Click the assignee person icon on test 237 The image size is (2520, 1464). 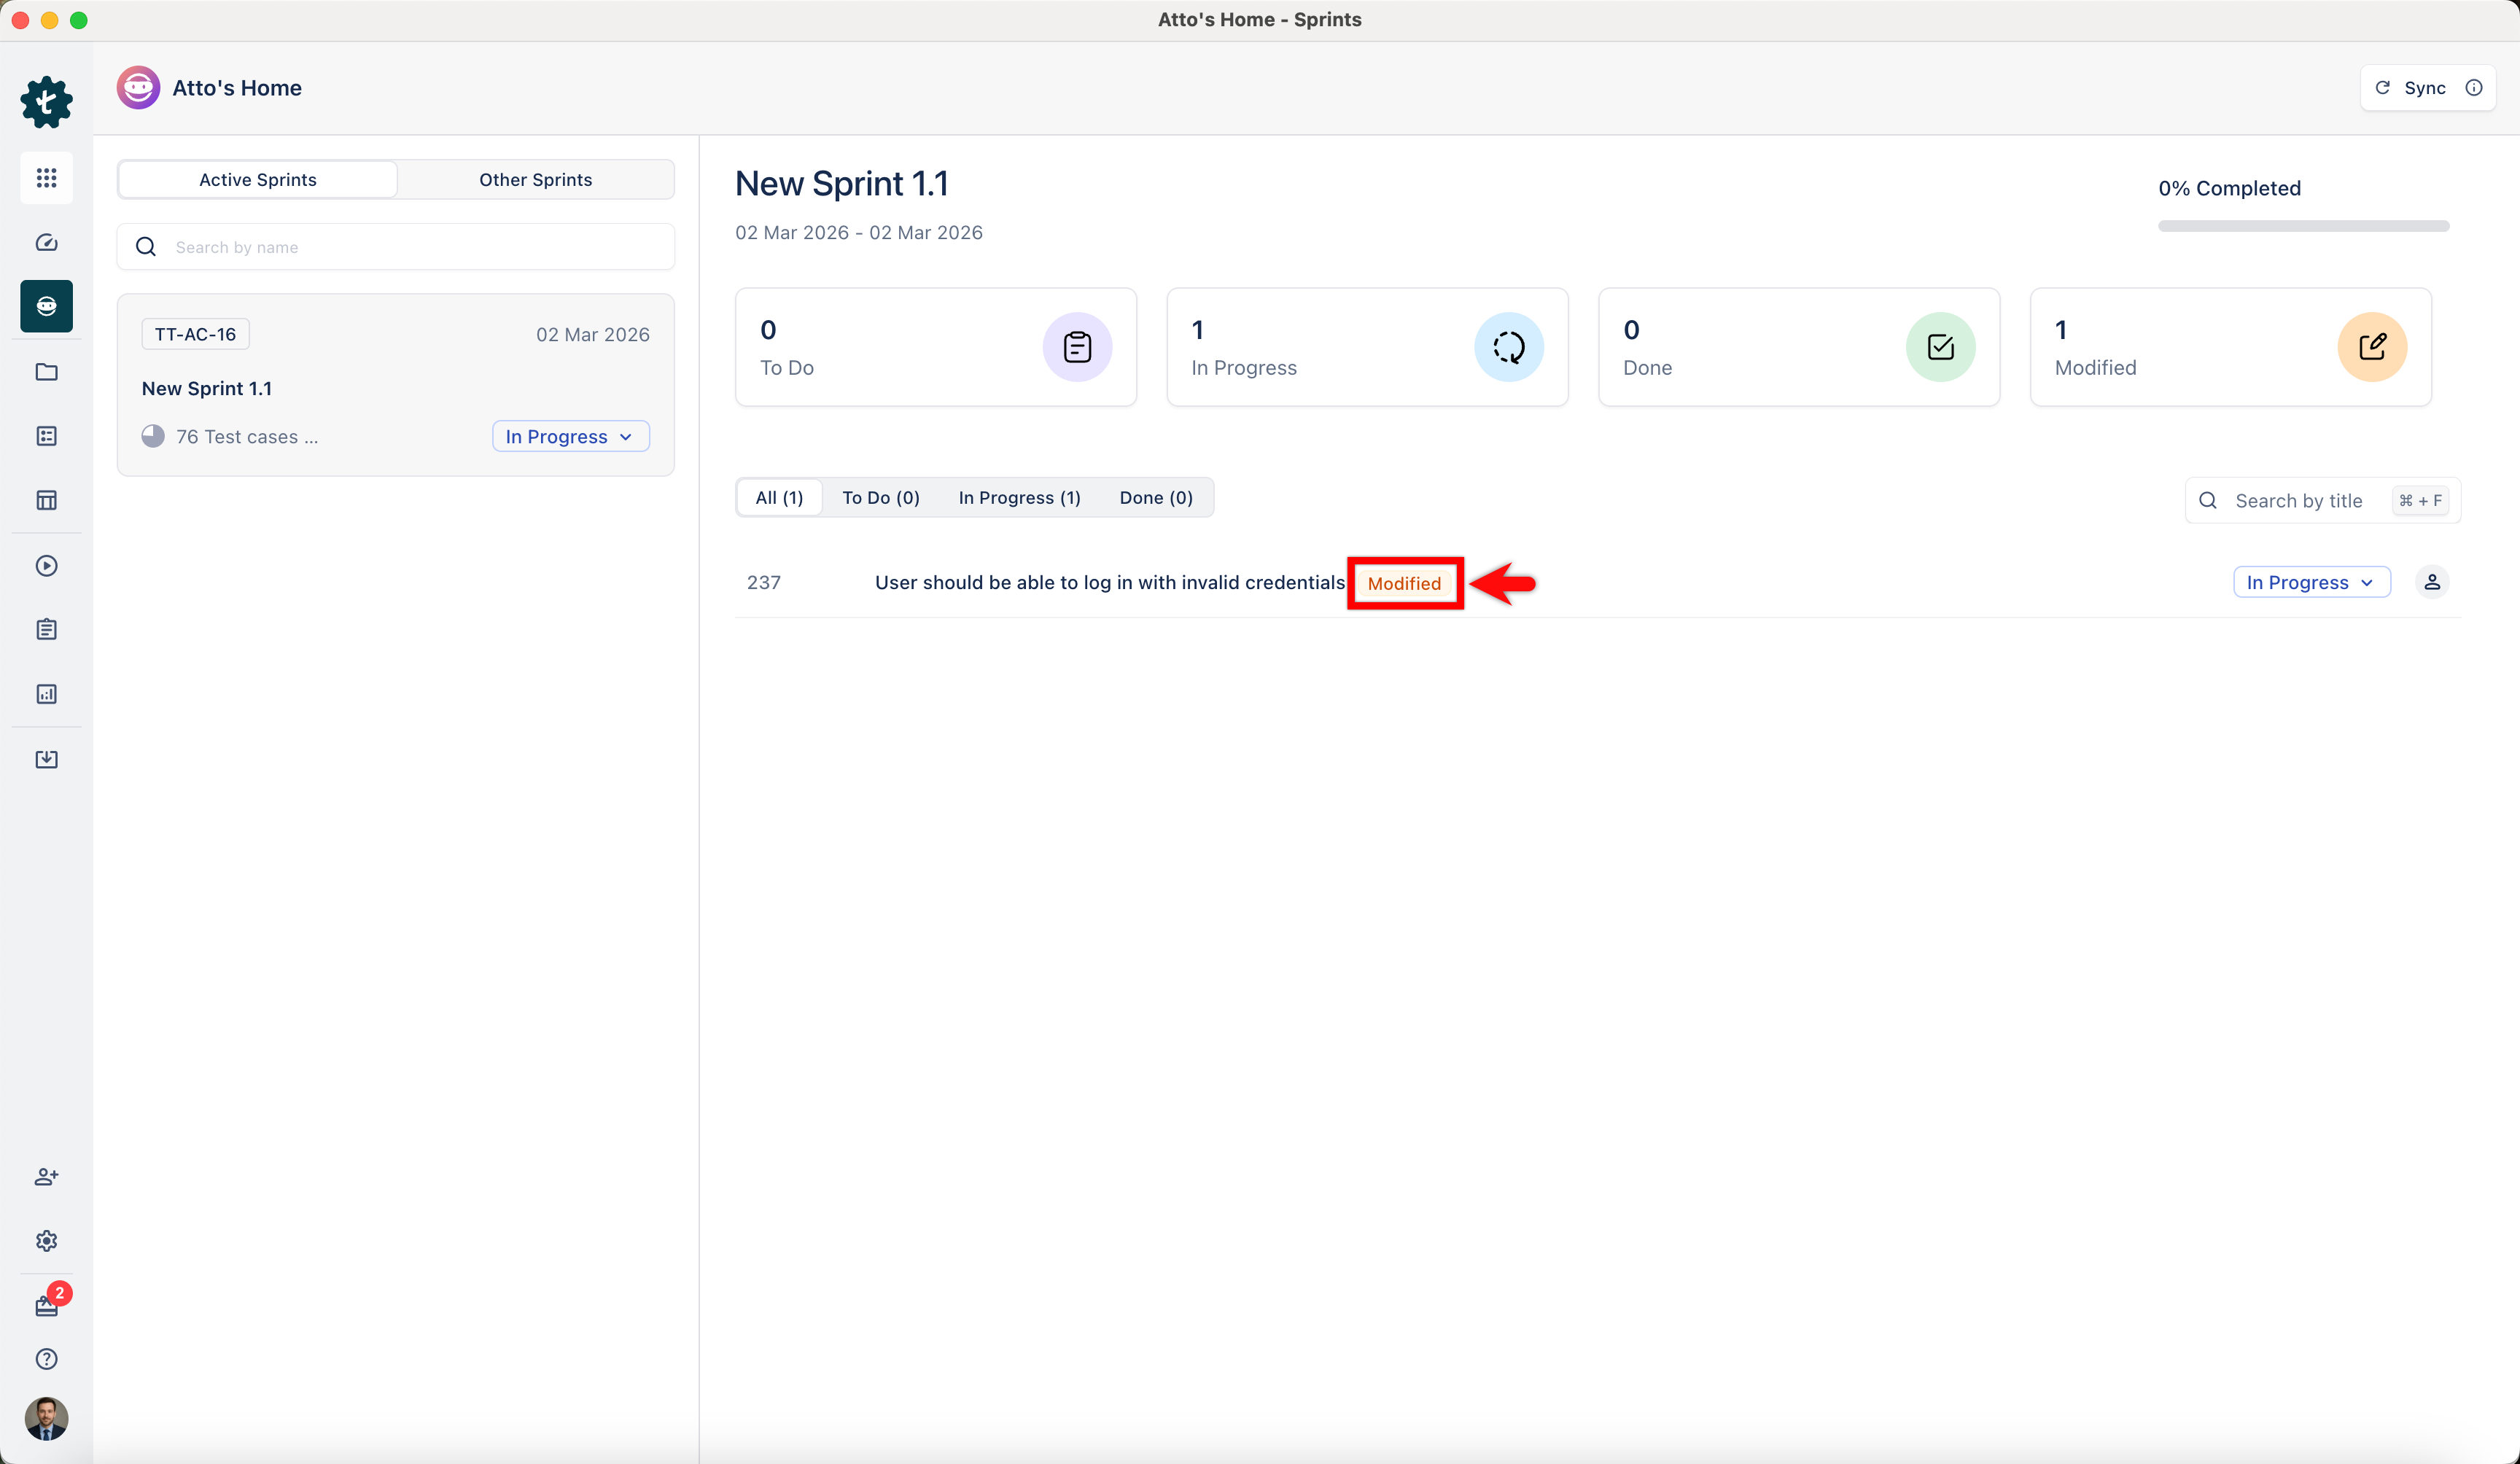(x=2431, y=582)
